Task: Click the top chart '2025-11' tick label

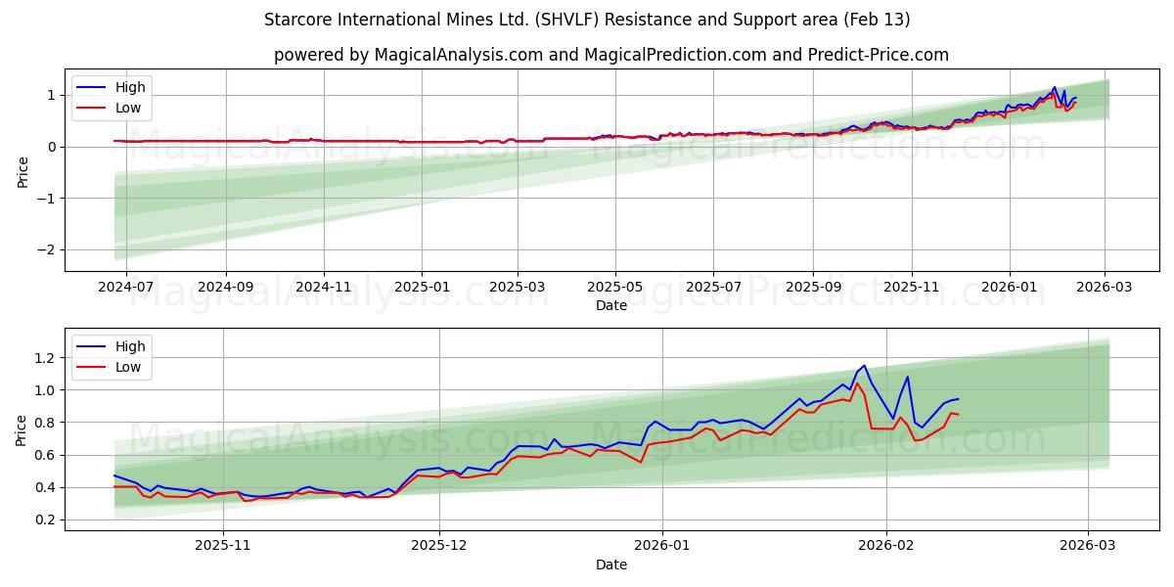Action: 911,287
